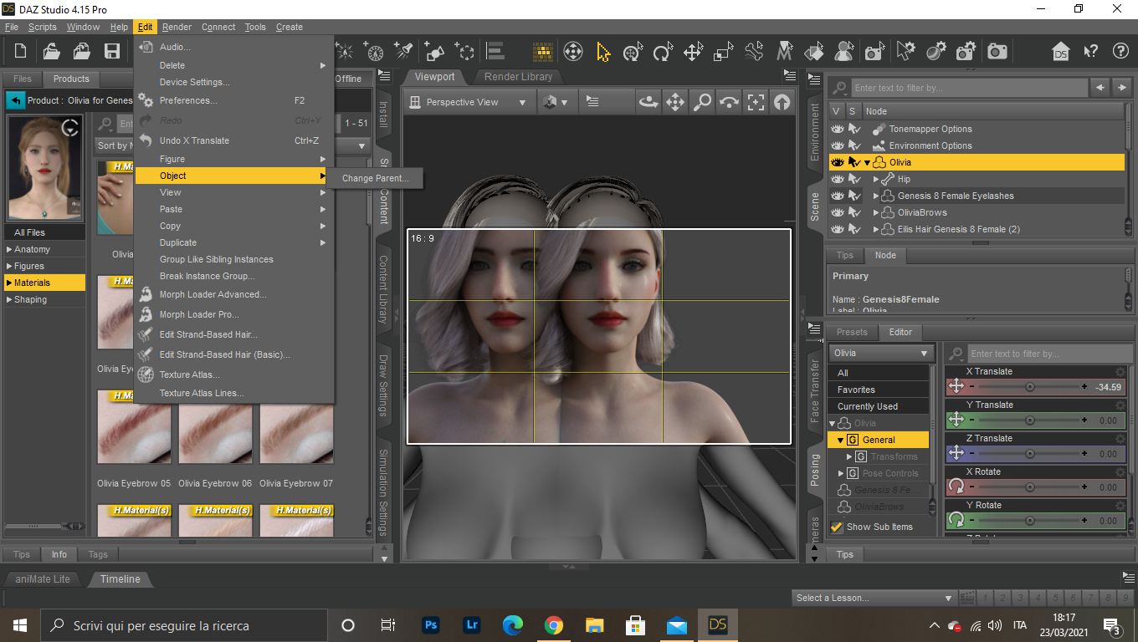
Task: Click the Scene filter text field
Action: (x=969, y=88)
